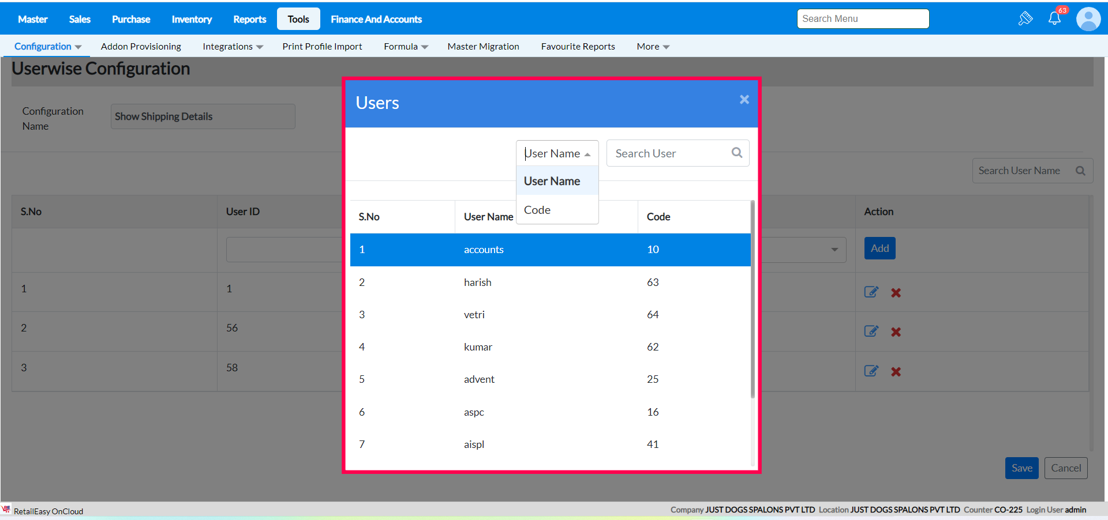This screenshot has height=520, width=1108.
Task: Open the Inventory menu
Action: pos(192,19)
